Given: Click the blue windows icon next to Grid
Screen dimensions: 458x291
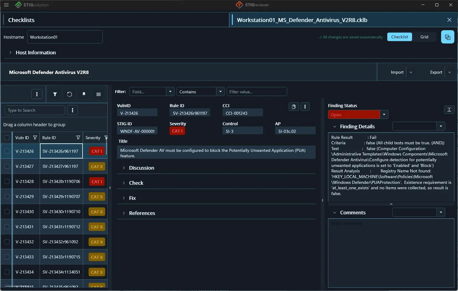Looking at the screenshot, I should [448, 37].
